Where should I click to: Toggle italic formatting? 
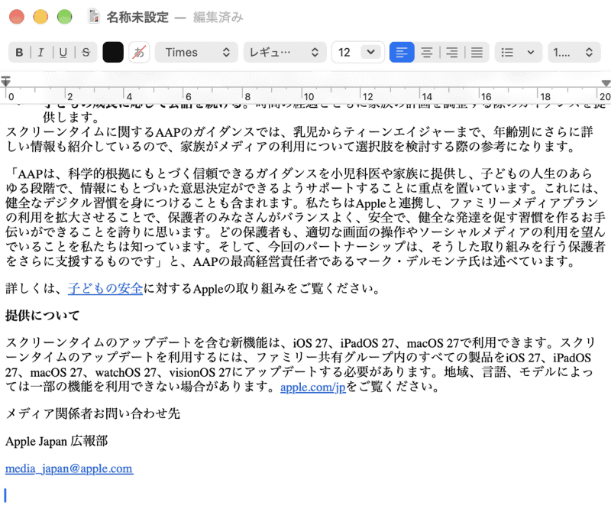point(41,52)
